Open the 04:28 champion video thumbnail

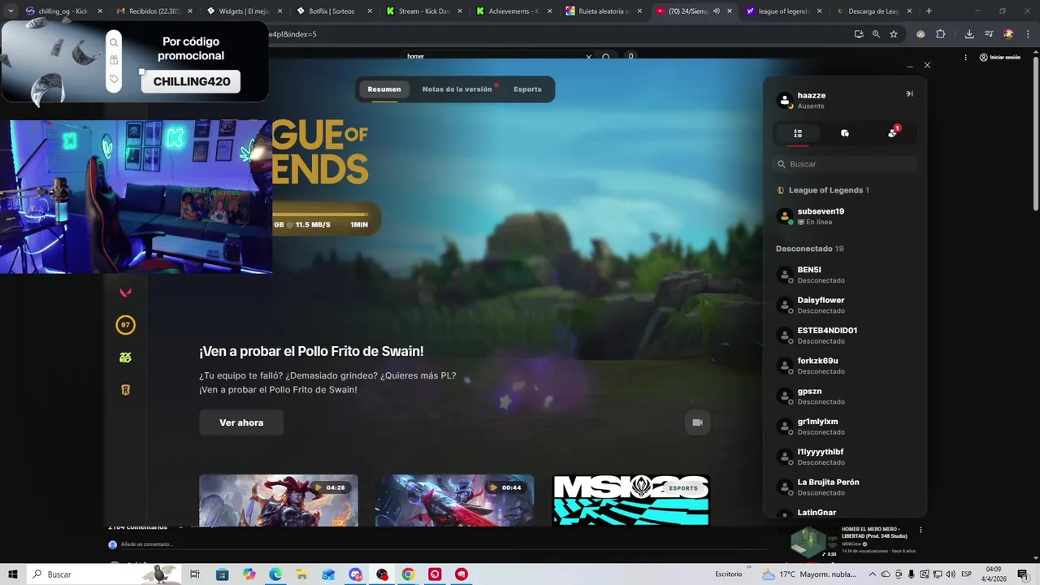[279, 500]
